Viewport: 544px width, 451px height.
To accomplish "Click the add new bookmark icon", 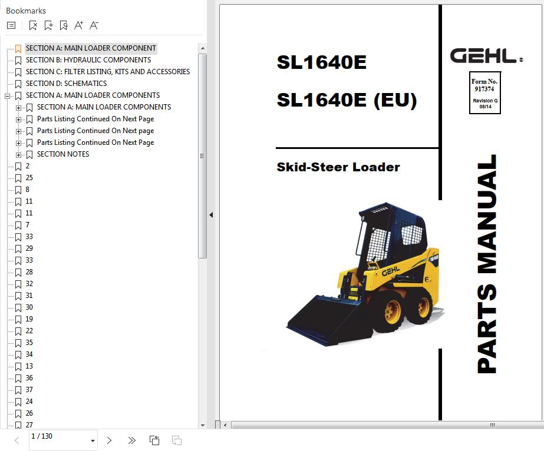I will (x=48, y=25).
